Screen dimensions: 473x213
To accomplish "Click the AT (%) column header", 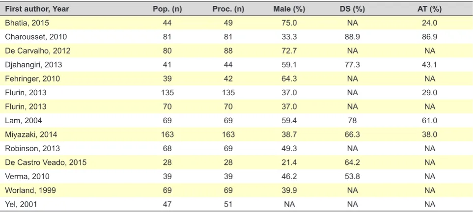I will tap(429, 9).
